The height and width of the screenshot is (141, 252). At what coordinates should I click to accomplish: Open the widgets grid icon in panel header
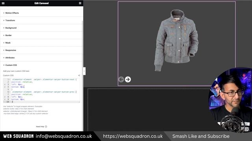coord(80,3)
